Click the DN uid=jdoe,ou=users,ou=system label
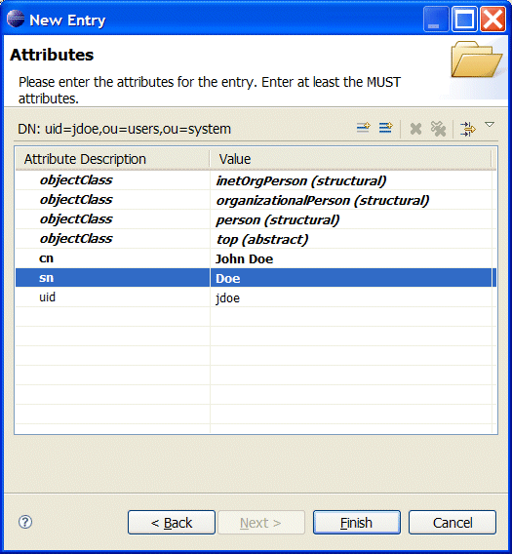 coord(125,129)
